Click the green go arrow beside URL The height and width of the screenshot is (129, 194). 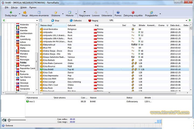point(190,20)
